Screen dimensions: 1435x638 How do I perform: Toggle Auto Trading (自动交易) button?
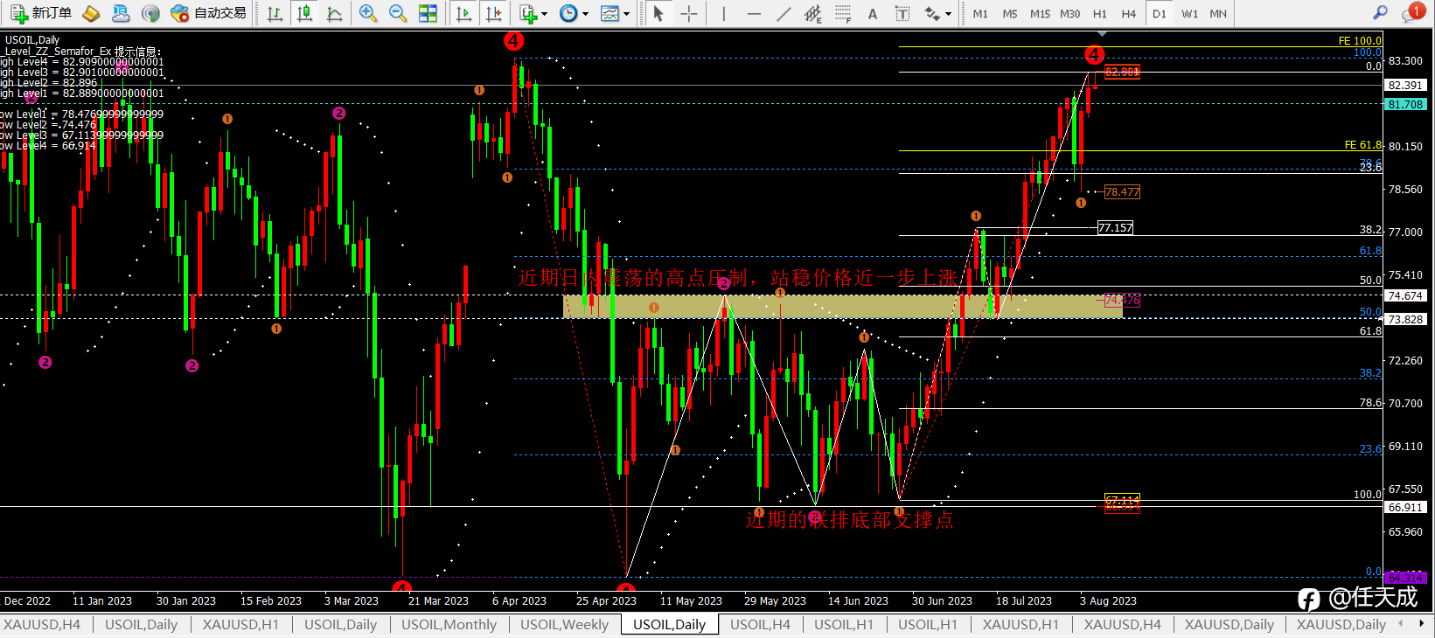click(209, 13)
